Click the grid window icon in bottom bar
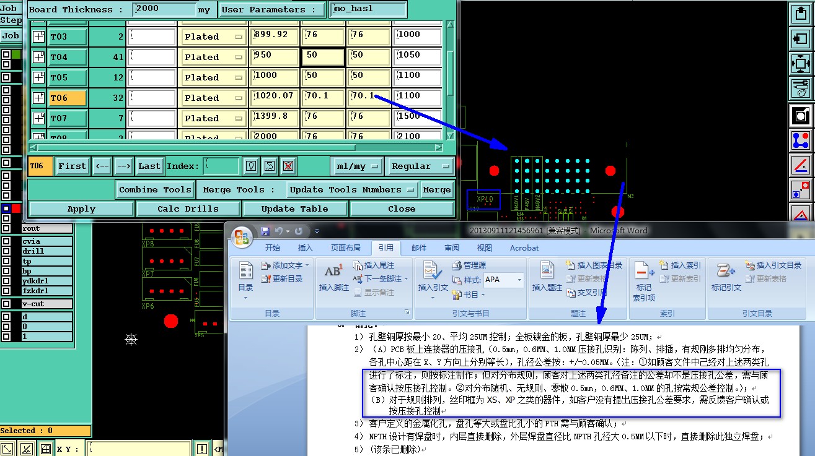This screenshot has width=815, height=456. coord(46,449)
